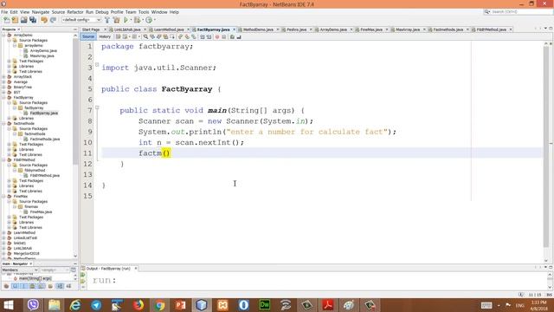
Task: Click the Open Project toolbar icon
Action: pyautogui.click(x=23, y=20)
